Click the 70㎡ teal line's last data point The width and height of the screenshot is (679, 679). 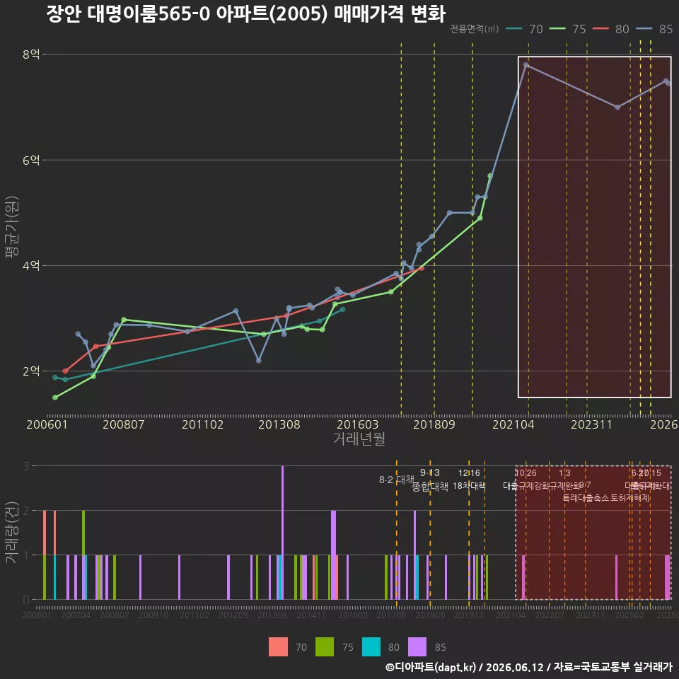tap(342, 309)
